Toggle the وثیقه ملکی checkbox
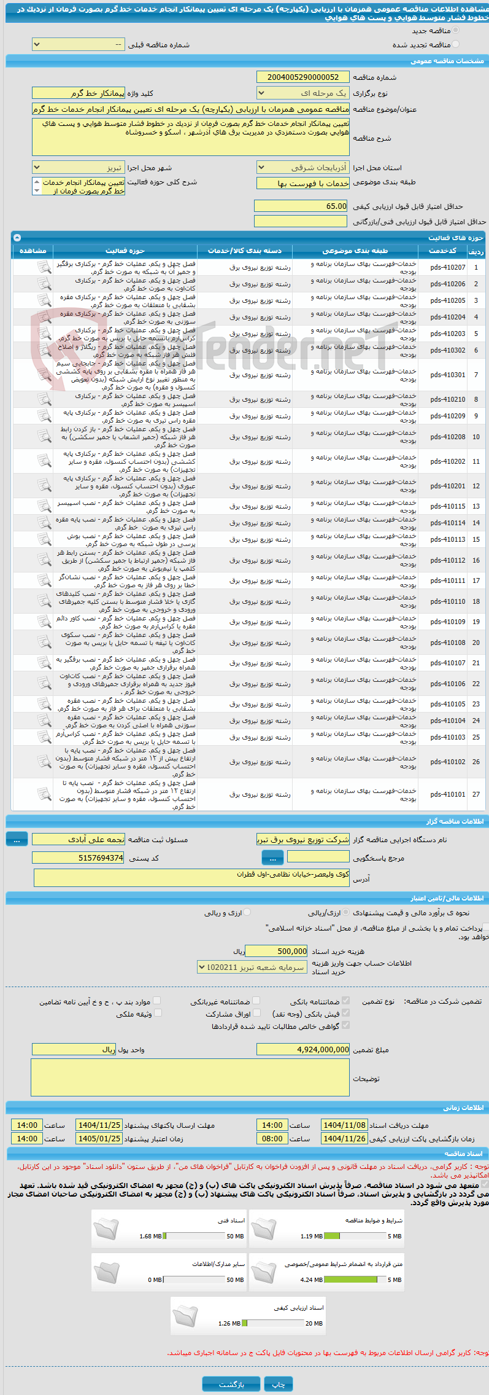Viewport: 489px width, 1395px height. 157,1013
